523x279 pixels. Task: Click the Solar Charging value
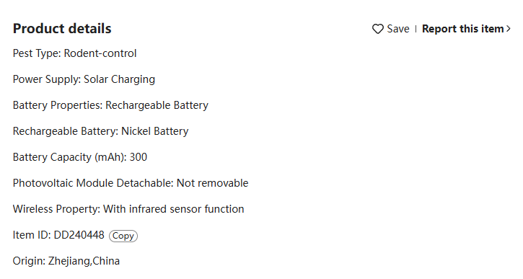[119, 79]
